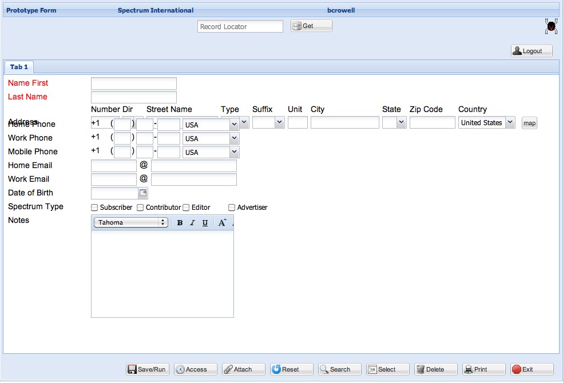563x383 pixels.
Task: Open the address Type dropdown
Action: [x=244, y=122]
